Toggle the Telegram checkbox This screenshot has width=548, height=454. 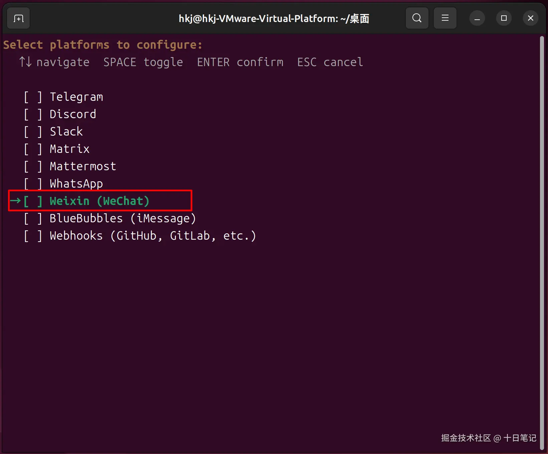[x=33, y=97]
